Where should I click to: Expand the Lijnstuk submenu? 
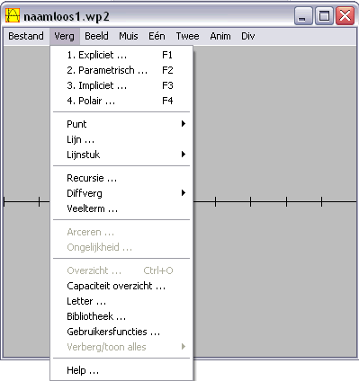121,155
